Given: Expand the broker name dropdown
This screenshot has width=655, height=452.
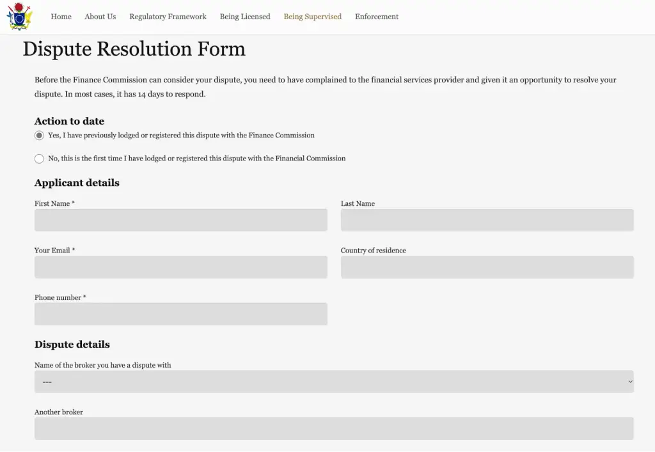Looking at the screenshot, I should coord(334,382).
